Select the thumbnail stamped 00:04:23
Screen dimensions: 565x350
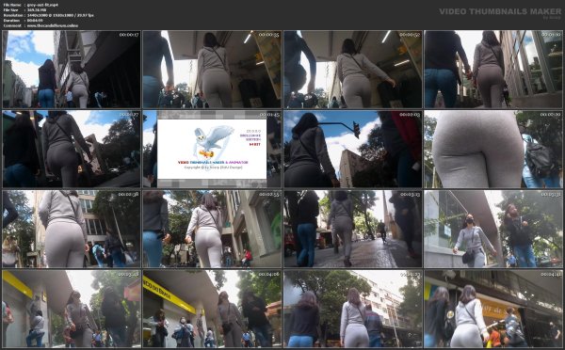[353, 309]
